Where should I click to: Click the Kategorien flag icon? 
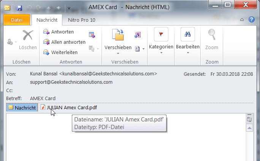161,34
